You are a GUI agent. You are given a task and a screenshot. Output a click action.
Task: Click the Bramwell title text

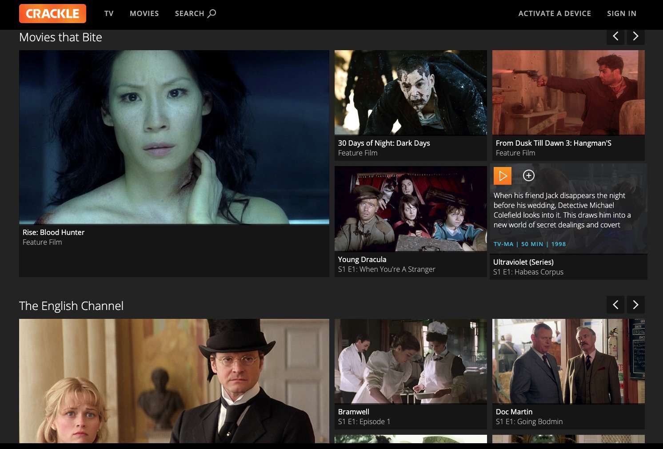tap(354, 412)
